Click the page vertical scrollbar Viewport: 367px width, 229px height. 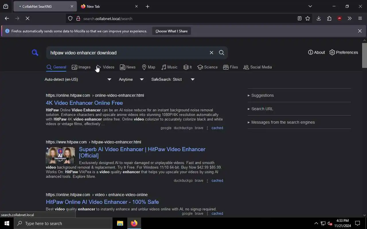point(364,55)
